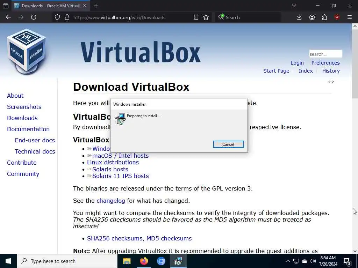Reload the page with refresh icon

(x=34, y=17)
